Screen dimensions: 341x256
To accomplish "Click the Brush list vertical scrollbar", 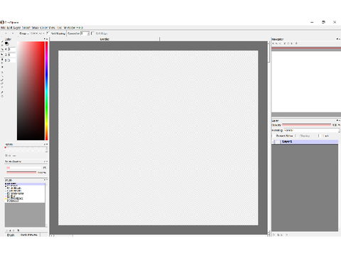I will coord(46,205).
